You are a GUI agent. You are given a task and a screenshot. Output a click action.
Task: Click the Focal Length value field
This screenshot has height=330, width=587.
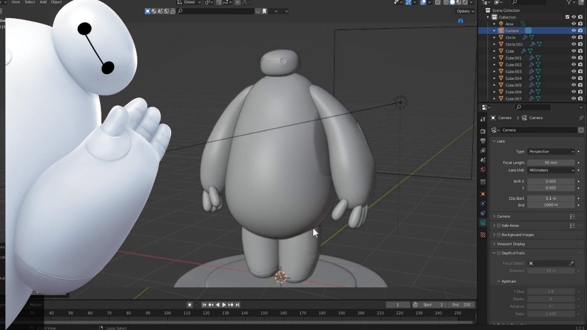click(551, 163)
